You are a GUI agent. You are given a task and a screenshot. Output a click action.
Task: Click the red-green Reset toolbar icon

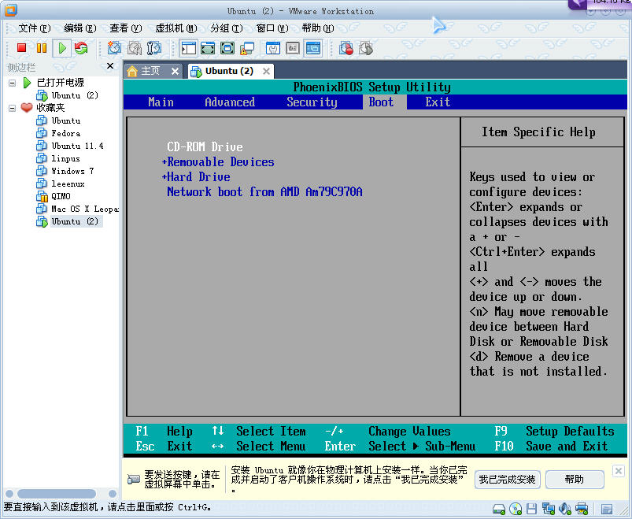(81, 48)
